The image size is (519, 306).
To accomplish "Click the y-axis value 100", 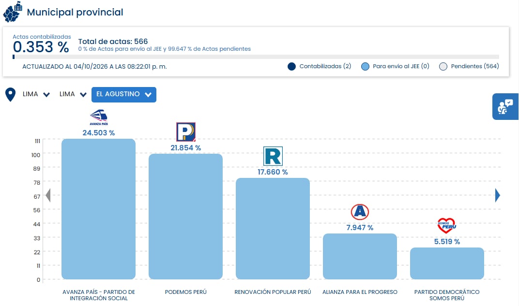I will tap(36, 155).
